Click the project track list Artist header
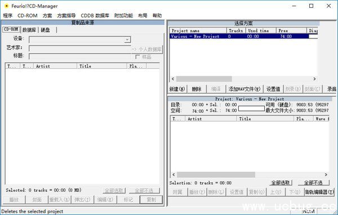The height and width of the screenshot is (215, 338). (x=211, y=119)
